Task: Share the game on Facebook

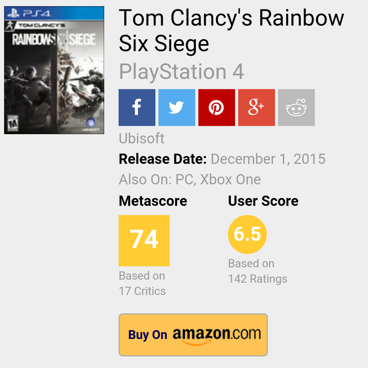Action: coord(137,108)
